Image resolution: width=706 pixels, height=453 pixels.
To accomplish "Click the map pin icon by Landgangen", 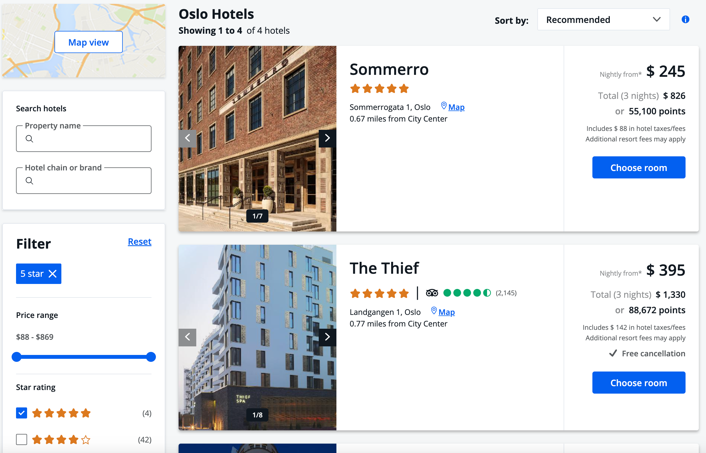I will click(434, 311).
